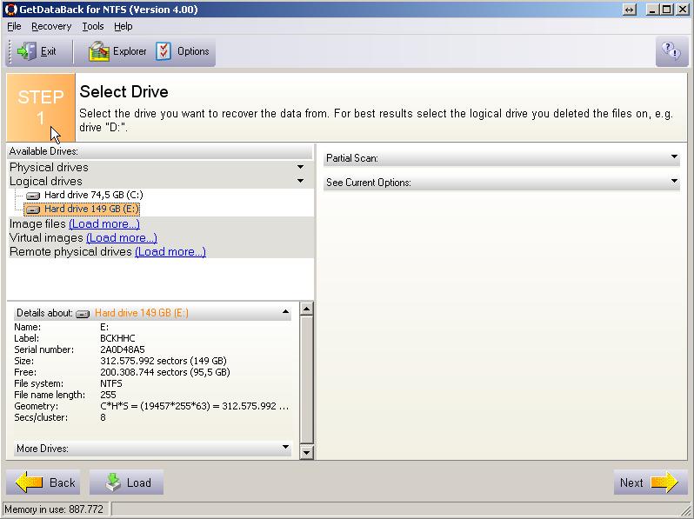
Task: Open the Help menu
Action: pyautogui.click(x=123, y=27)
